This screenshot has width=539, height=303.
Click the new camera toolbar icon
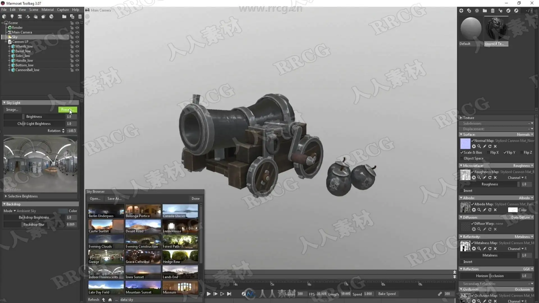(x=20, y=17)
